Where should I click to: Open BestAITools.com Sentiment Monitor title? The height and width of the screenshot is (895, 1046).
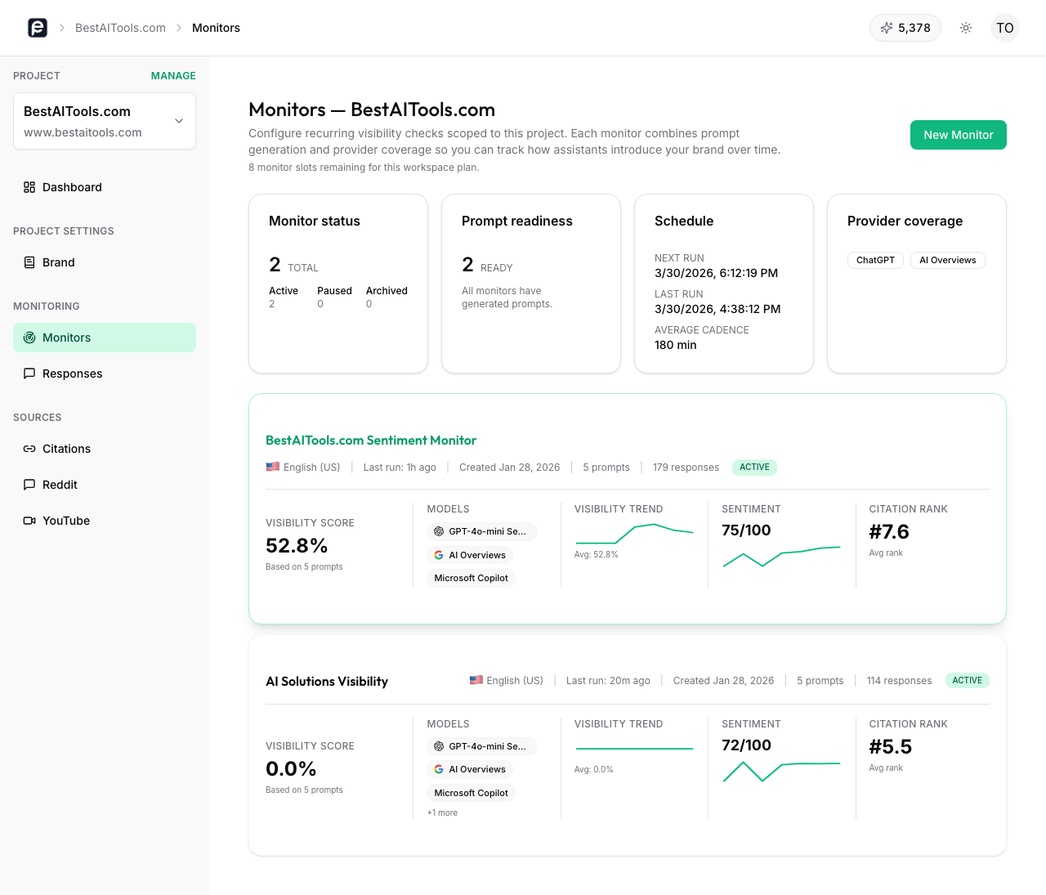(x=371, y=441)
